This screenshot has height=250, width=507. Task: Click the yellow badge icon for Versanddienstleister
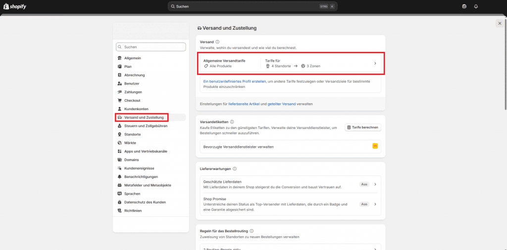click(x=375, y=146)
